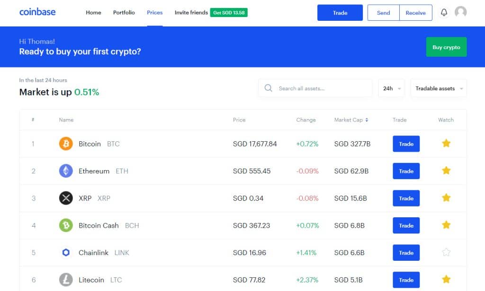Trade Bitcoin using its Trade button
The image size is (485, 291).
[x=406, y=144]
